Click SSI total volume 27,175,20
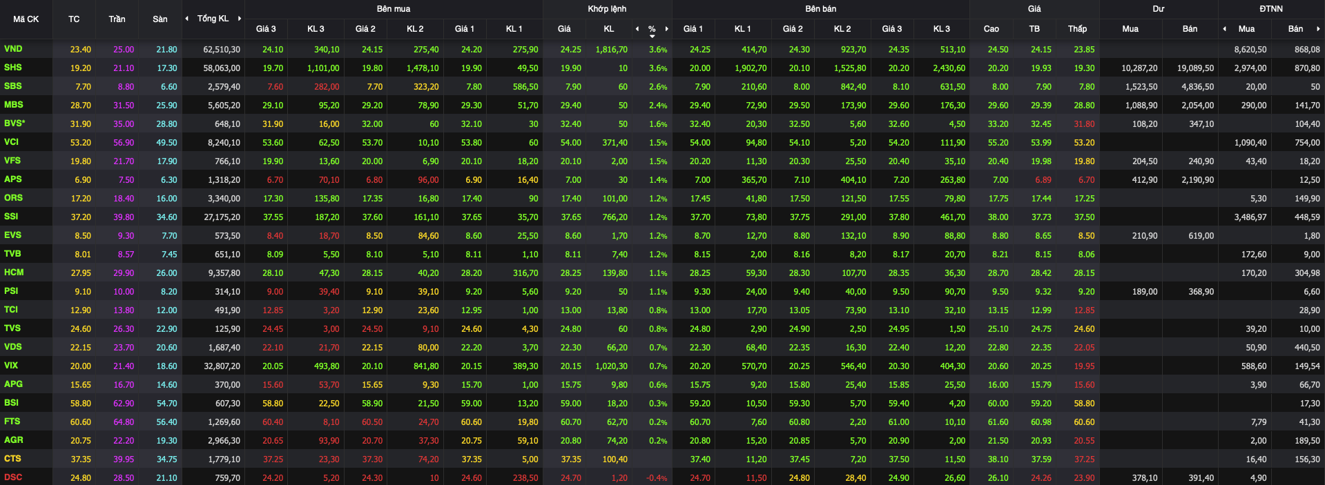The image size is (1325, 485). pos(222,217)
